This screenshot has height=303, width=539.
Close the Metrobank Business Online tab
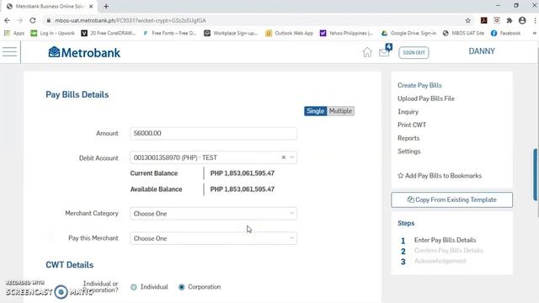(91, 6)
